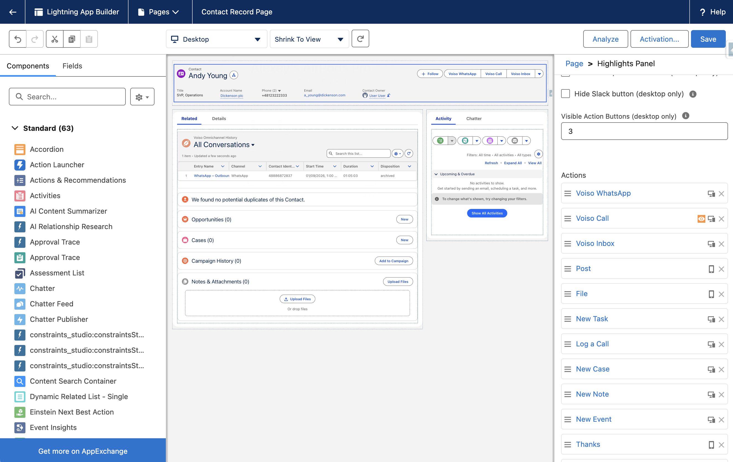Show info for Visible Action Buttons

(x=686, y=116)
